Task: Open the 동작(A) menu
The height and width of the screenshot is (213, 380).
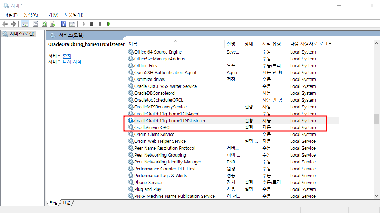Action: [30, 15]
